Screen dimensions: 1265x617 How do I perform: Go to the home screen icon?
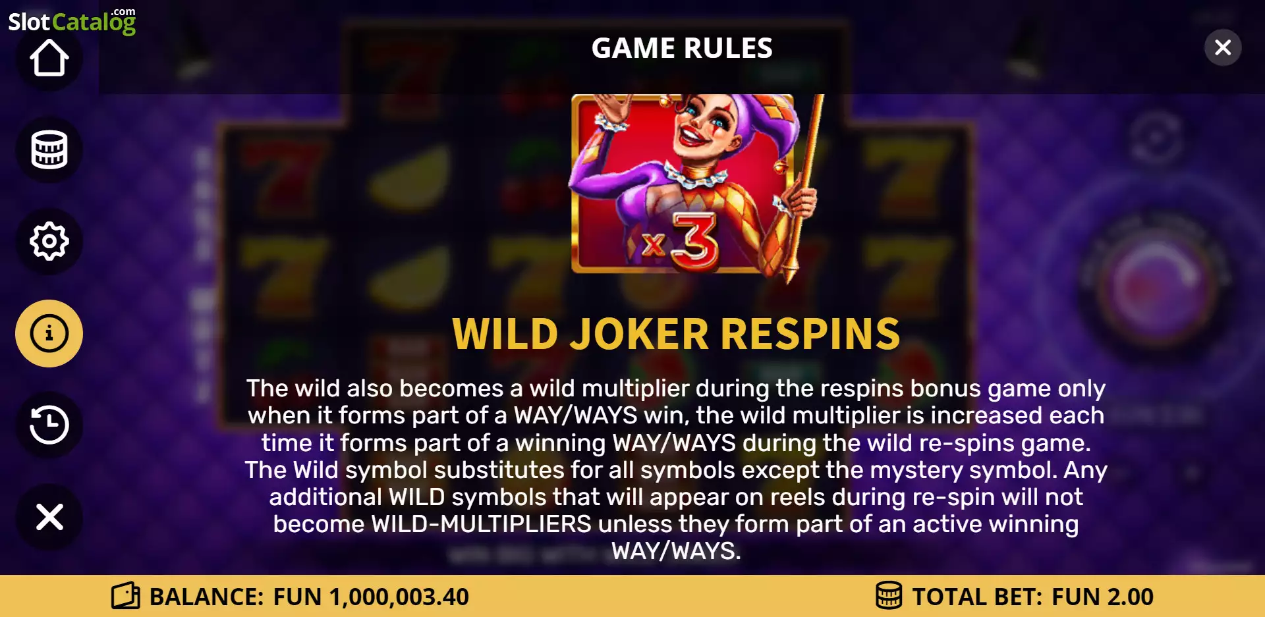pyautogui.click(x=49, y=58)
